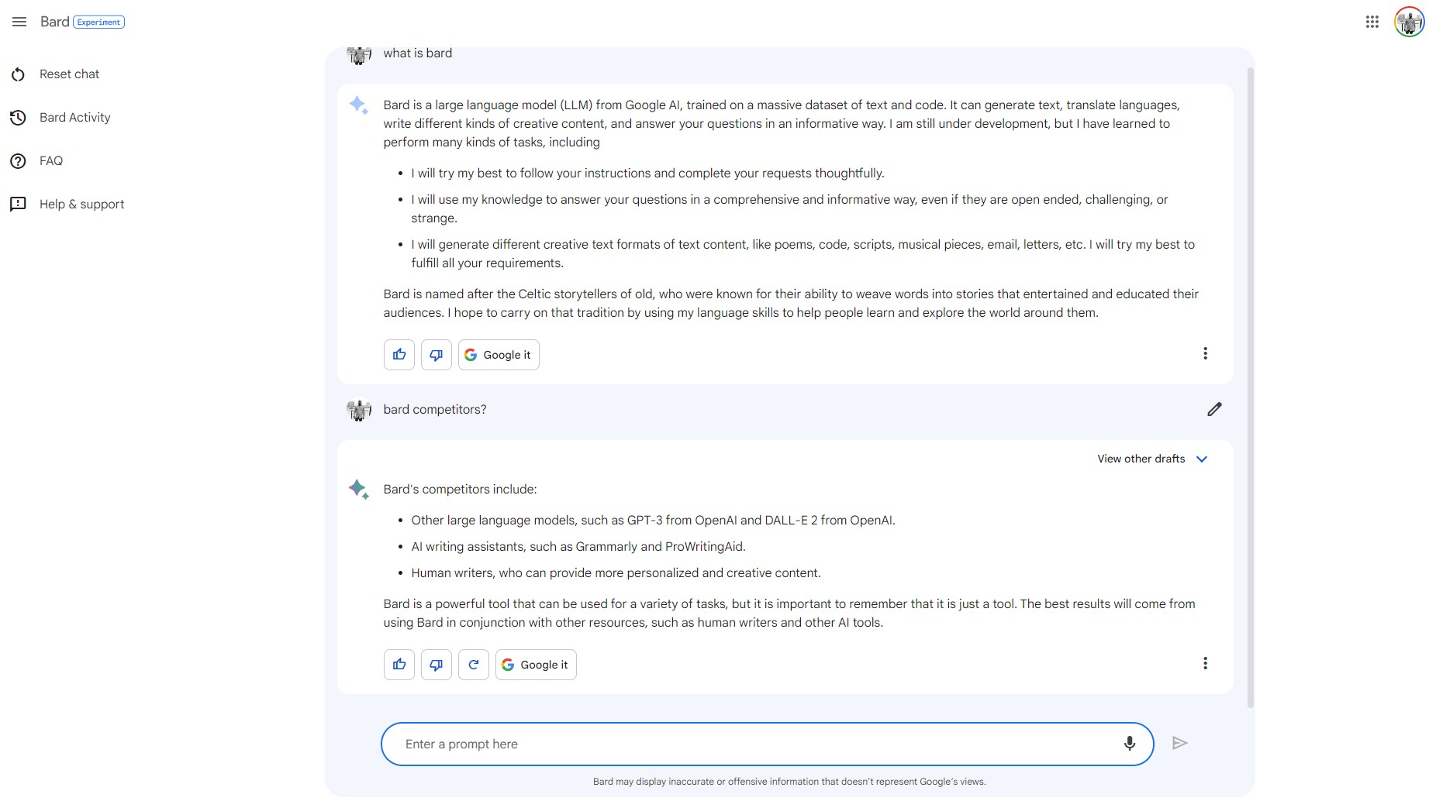This screenshot has height=808, width=1429.
Task: Thumbs up the first Bard response
Action: [x=399, y=355]
